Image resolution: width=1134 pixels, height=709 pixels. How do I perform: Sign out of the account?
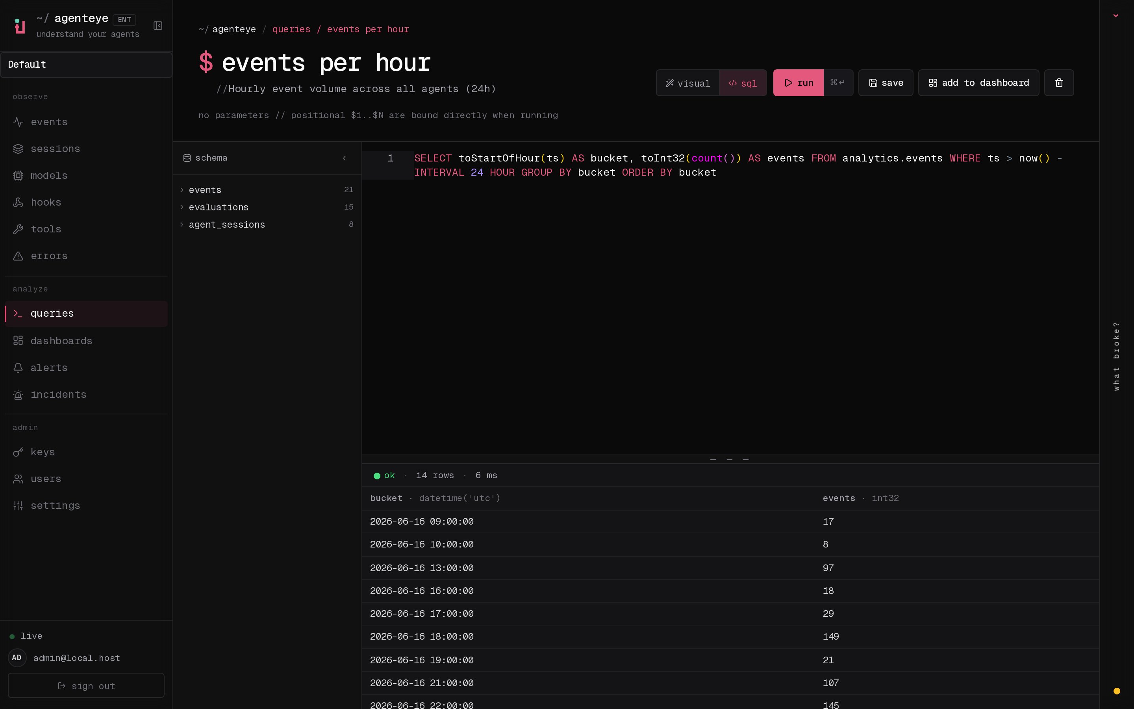click(x=86, y=685)
